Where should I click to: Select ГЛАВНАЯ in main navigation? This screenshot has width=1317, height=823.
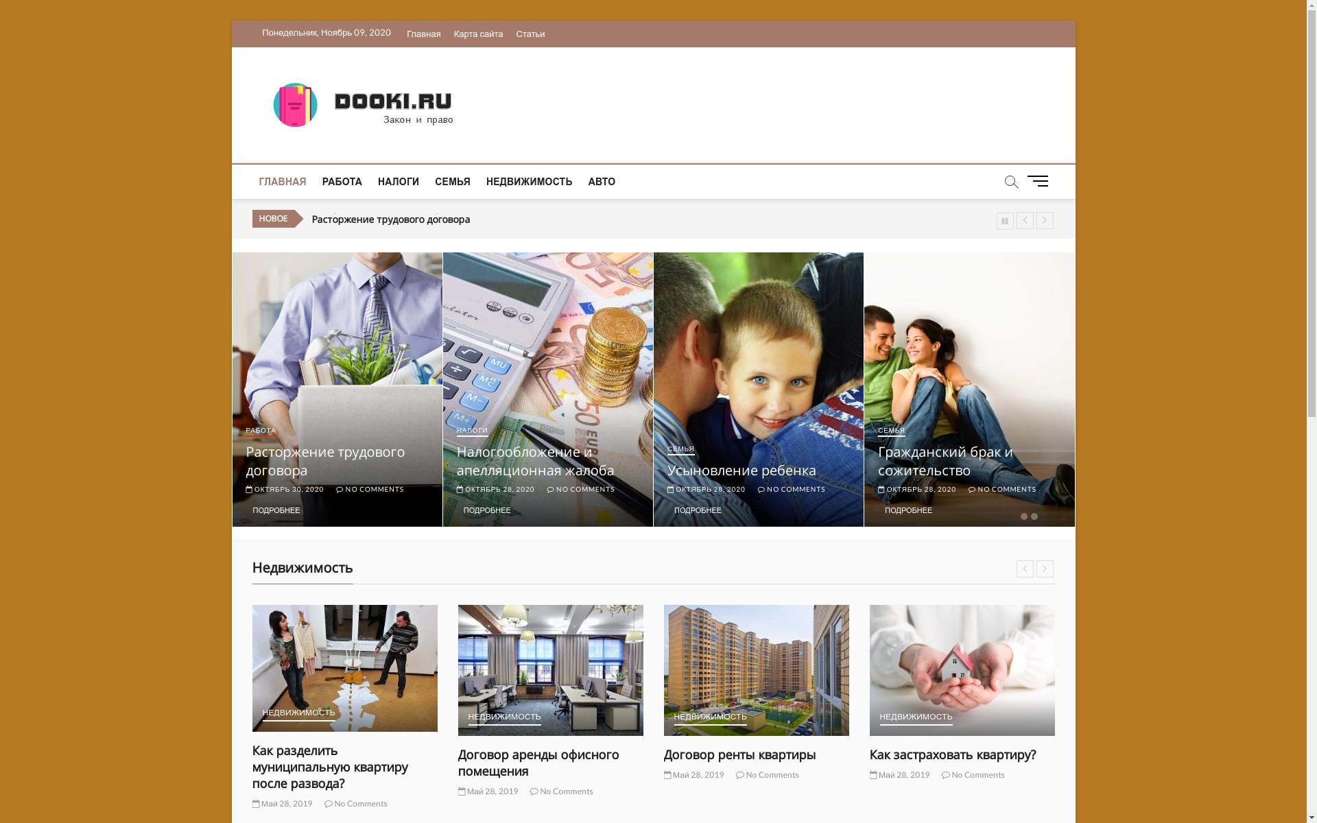283,182
